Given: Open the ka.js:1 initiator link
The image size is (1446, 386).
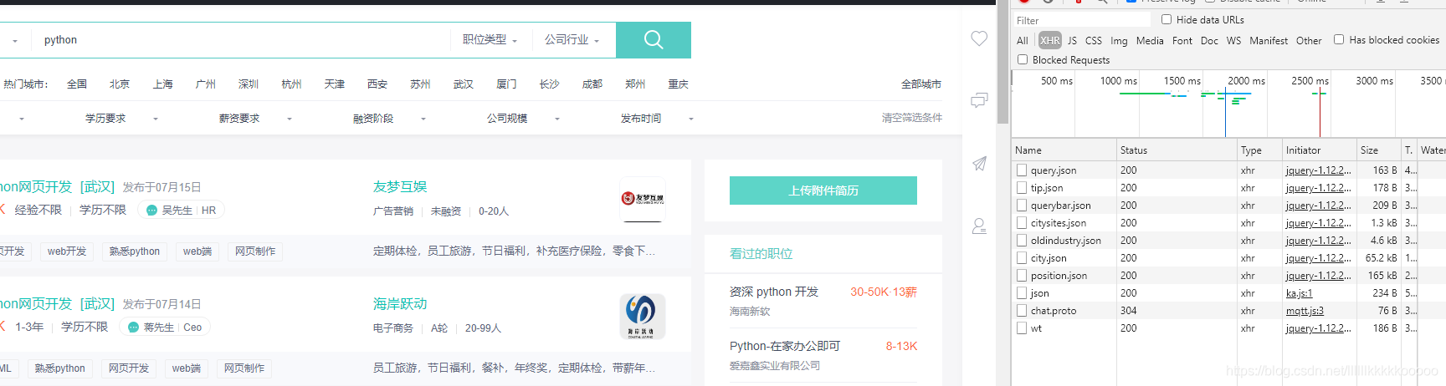Looking at the screenshot, I should 1300,293.
